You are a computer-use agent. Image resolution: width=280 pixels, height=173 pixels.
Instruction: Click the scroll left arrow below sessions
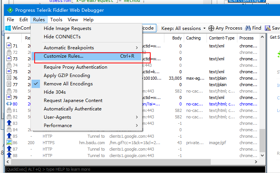8,162
